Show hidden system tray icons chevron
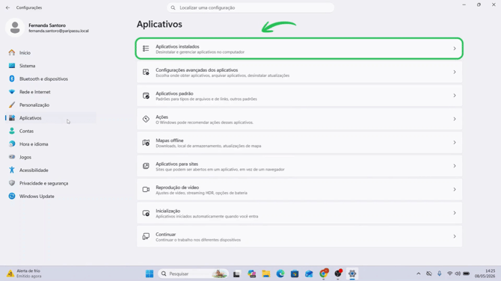501x281 pixels. point(418,274)
